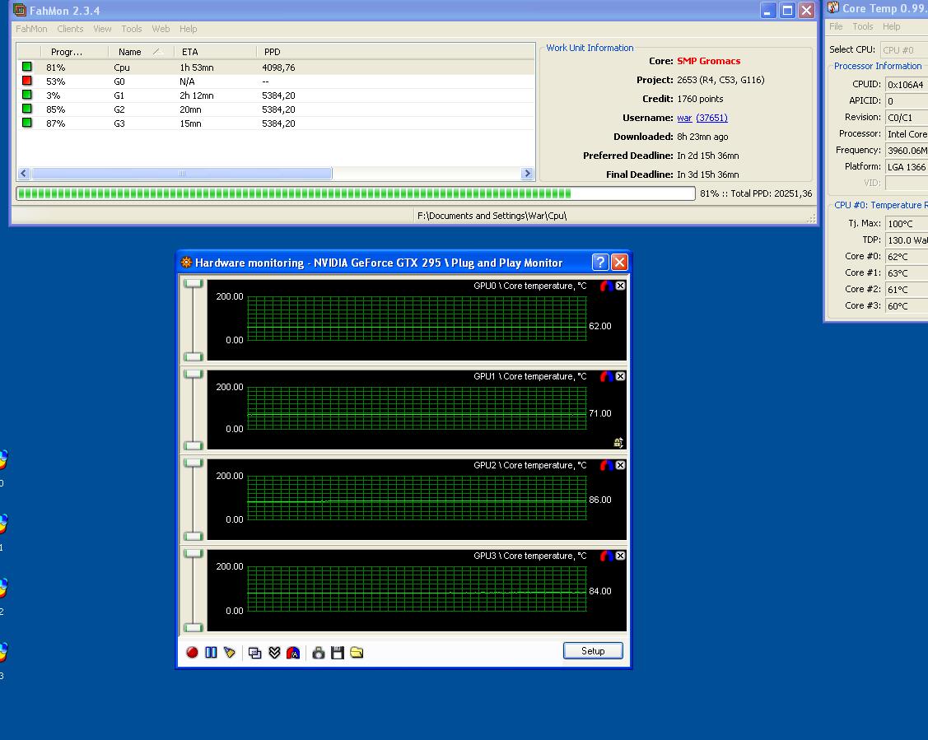Select the G2 client row at 85%
Viewport: 928px width, 740px height.
coord(276,109)
